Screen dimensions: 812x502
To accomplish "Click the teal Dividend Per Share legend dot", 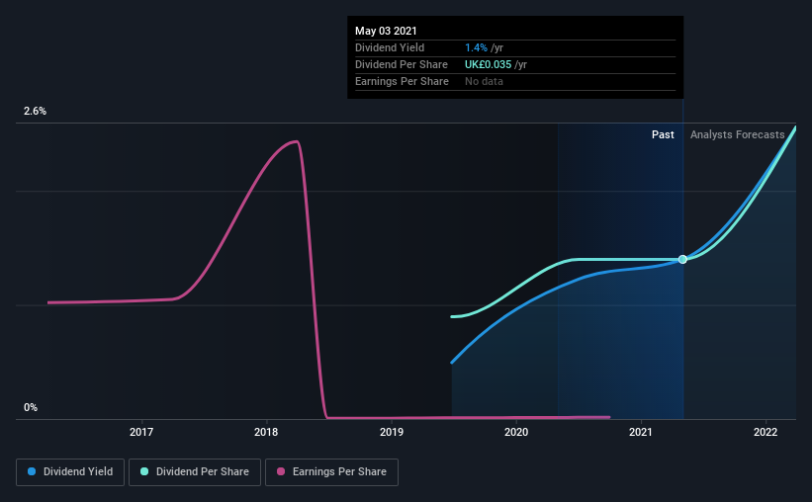I will [x=144, y=471].
